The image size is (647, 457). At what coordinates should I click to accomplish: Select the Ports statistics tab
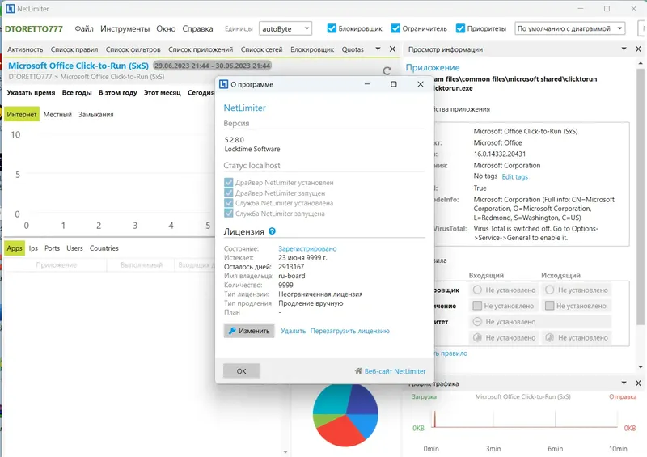[x=52, y=248]
